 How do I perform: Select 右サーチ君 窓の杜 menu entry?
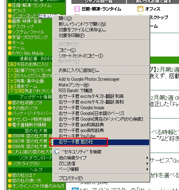coord(101,142)
